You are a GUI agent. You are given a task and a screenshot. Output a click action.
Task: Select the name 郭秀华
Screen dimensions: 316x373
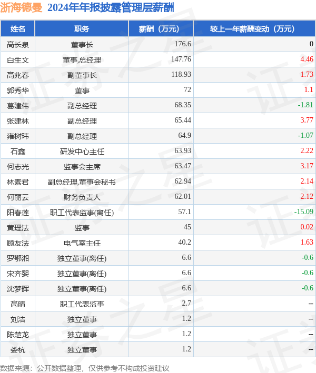click(18, 90)
